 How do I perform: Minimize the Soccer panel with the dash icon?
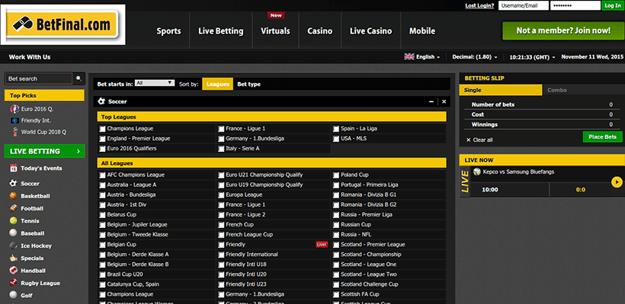tap(431, 102)
